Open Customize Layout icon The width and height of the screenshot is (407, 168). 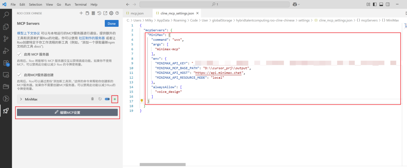click(368, 5)
